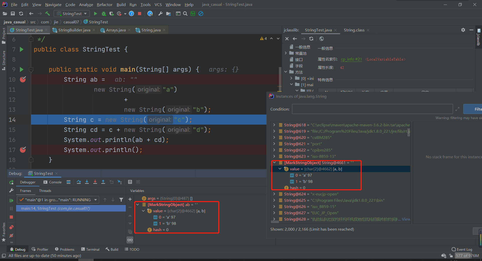
Task: Click Step Over in debugger toolbar
Action: (79, 182)
